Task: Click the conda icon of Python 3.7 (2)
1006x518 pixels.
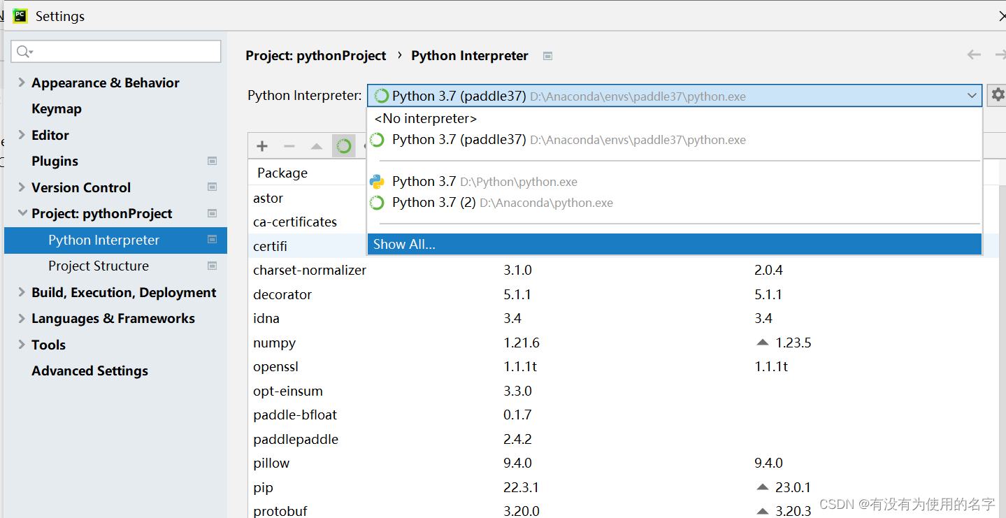Action: pyautogui.click(x=378, y=203)
